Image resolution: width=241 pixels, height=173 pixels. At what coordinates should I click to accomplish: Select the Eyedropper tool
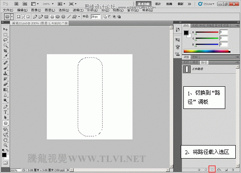[x=5, y=56]
